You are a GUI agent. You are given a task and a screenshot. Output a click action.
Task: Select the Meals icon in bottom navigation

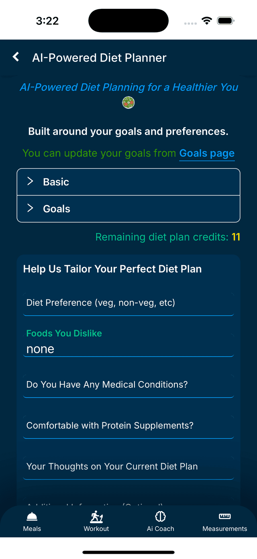point(32,517)
